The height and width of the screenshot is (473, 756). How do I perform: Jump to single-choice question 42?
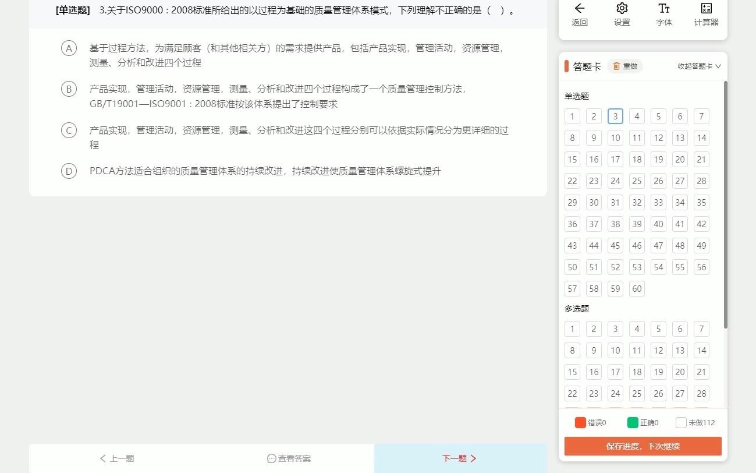[701, 224]
